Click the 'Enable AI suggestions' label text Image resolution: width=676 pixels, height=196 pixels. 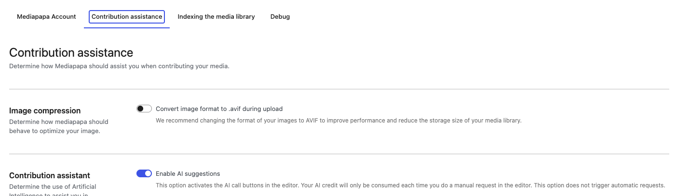[188, 173]
